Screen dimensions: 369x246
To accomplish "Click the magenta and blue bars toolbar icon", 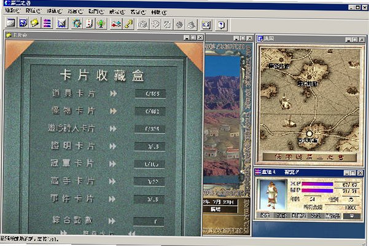I will 47,23.
